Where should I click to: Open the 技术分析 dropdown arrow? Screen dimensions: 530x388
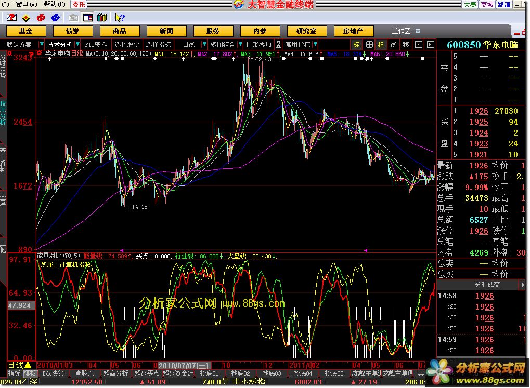pyautogui.click(x=77, y=44)
